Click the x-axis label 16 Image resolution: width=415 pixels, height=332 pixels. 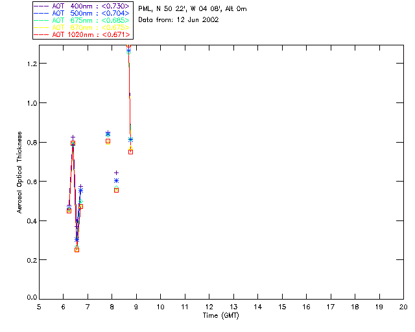tap(306, 307)
